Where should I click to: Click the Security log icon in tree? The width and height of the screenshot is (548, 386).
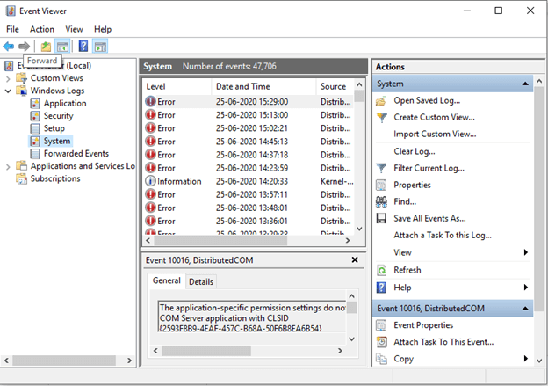pos(35,116)
